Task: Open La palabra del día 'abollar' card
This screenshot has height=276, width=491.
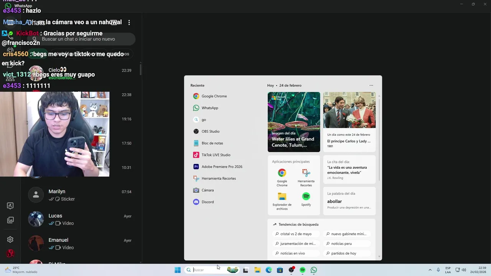Action: (x=349, y=201)
